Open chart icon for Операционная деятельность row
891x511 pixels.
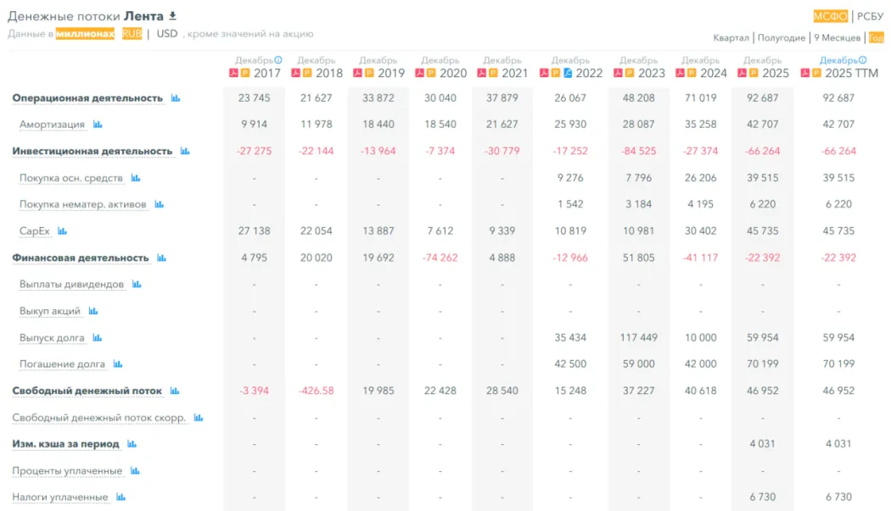tap(176, 98)
